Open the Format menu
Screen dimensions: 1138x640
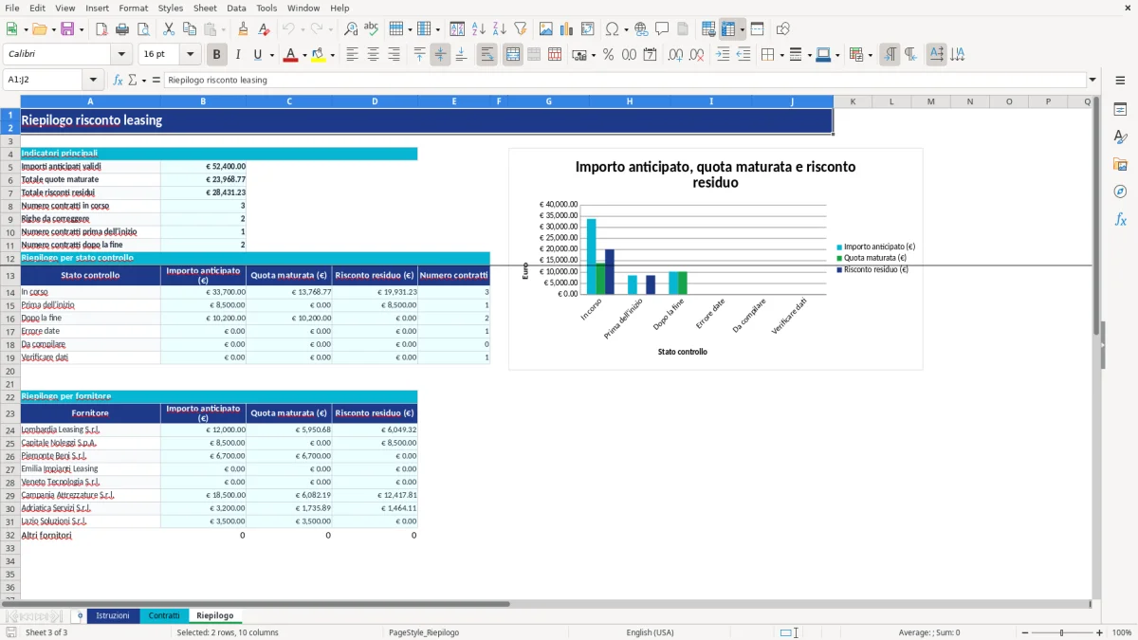pyautogui.click(x=133, y=8)
